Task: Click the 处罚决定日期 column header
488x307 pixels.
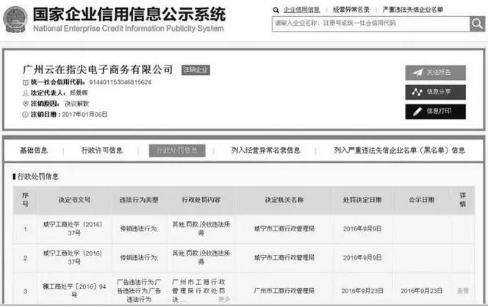Action: (x=362, y=200)
